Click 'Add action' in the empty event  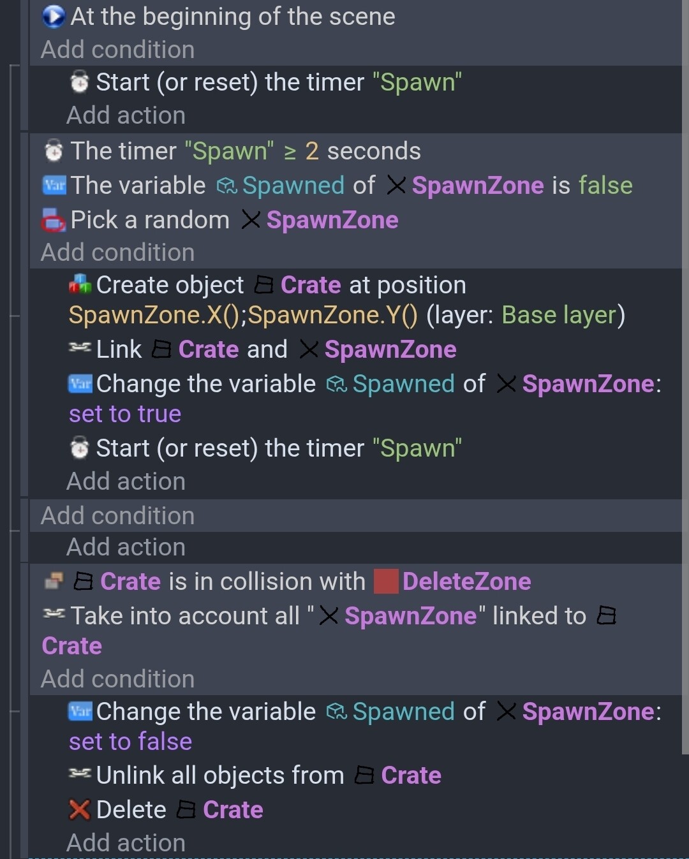(126, 547)
